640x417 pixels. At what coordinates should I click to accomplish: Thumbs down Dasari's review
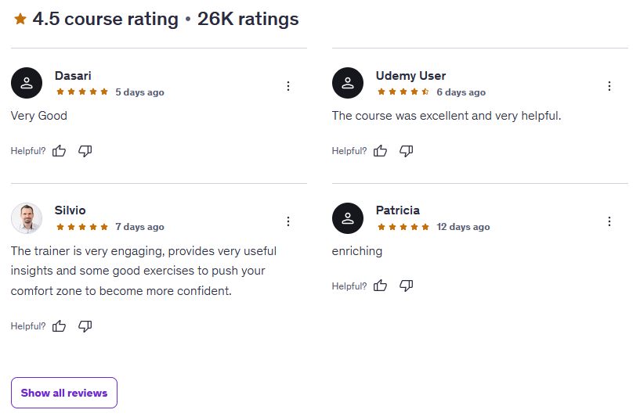85,151
